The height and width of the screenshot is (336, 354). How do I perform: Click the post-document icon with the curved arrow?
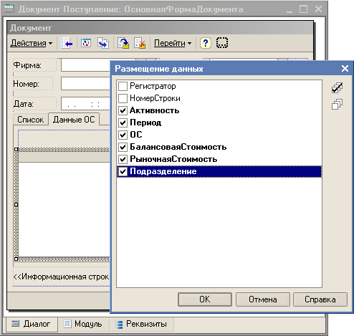[123, 43]
